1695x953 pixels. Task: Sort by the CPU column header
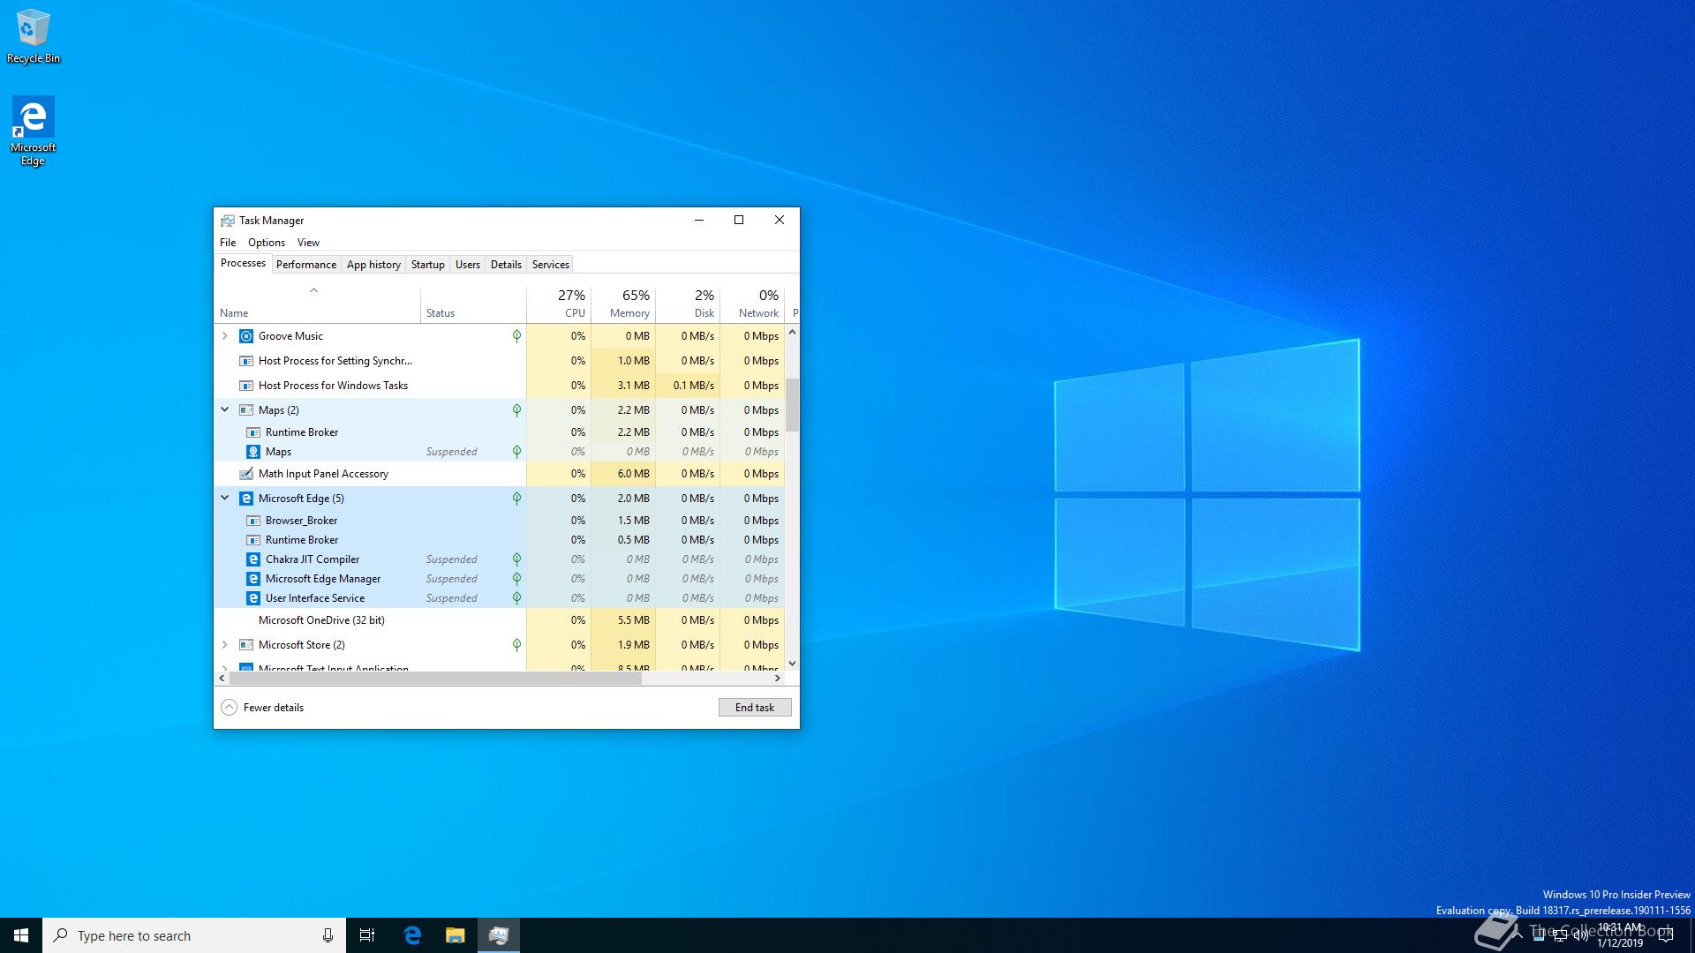tap(559, 304)
